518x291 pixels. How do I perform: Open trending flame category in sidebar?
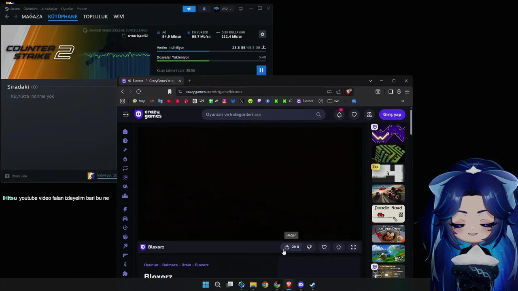(125, 159)
